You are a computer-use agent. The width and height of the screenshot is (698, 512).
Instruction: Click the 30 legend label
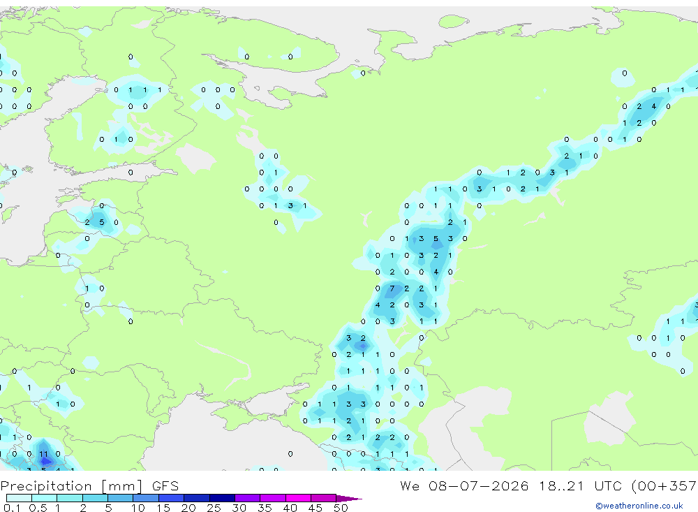point(239,508)
